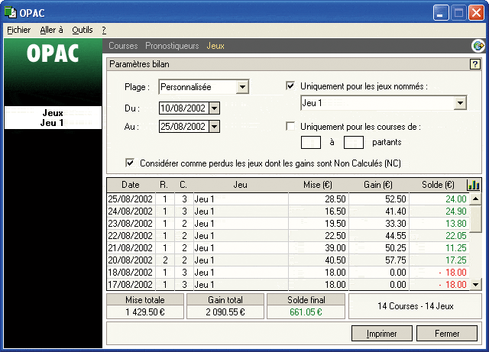This screenshot has height=352, width=489.
Task: Open the Fichier menu
Action: click(x=18, y=30)
